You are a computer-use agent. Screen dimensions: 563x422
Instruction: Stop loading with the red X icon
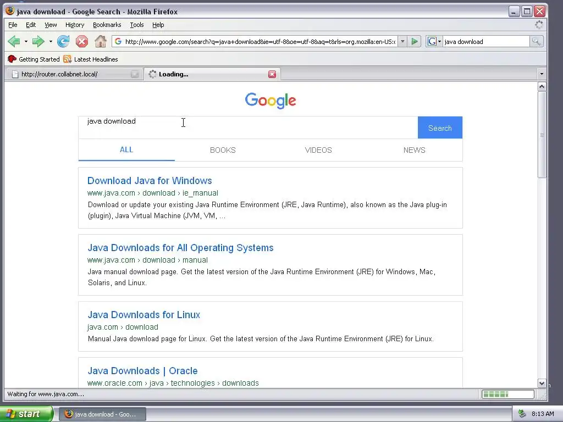click(x=82, y=42)
